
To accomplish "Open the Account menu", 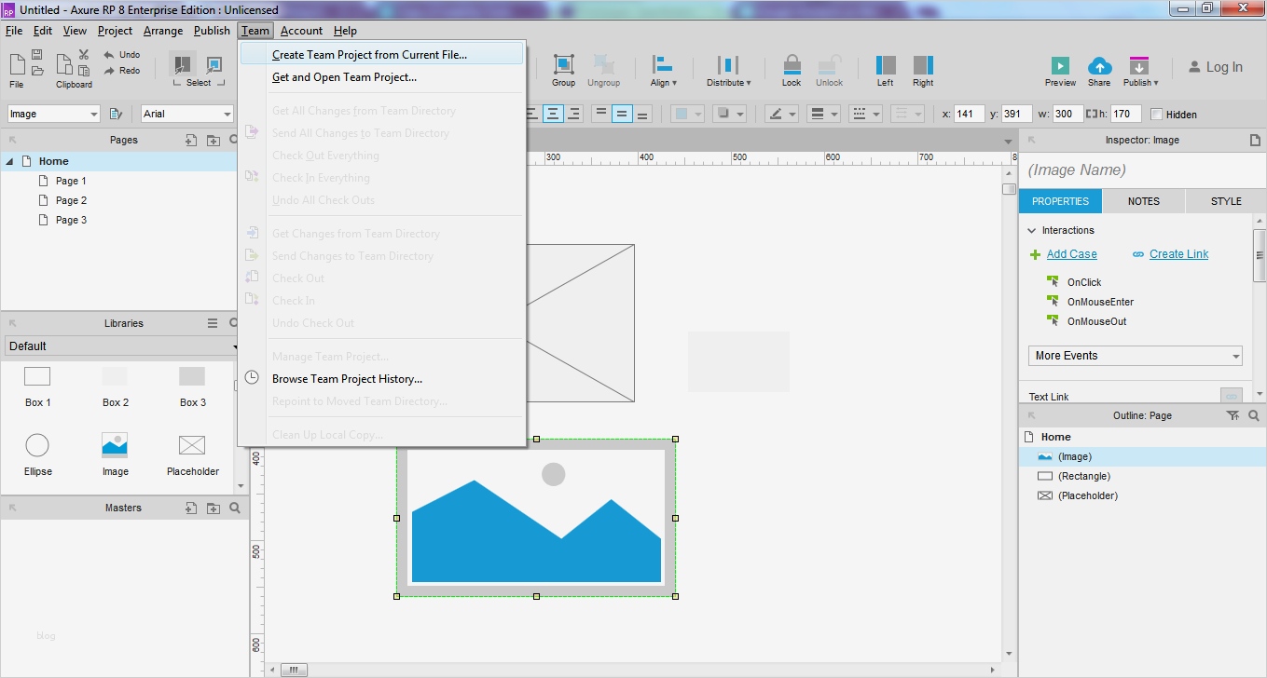I will pos(301,31).
